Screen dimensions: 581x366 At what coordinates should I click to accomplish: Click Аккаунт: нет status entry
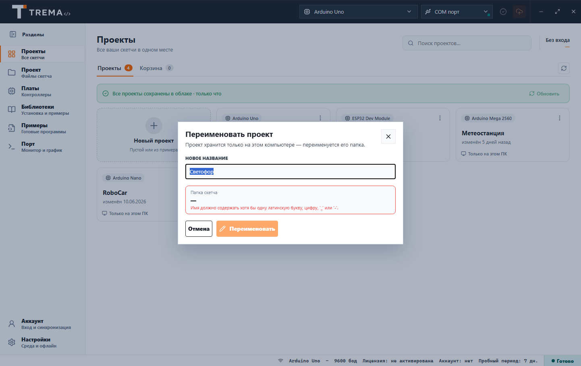coord(456,361)
